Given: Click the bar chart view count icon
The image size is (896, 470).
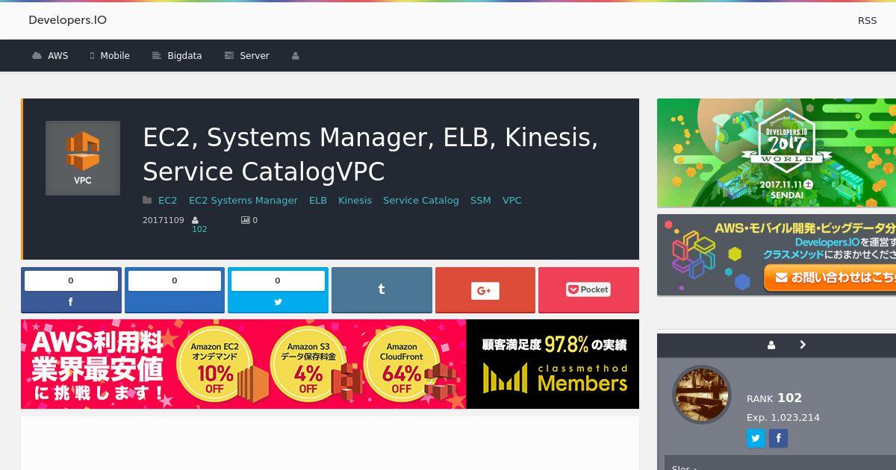Looking at the screenshot, I should [245, 220].
